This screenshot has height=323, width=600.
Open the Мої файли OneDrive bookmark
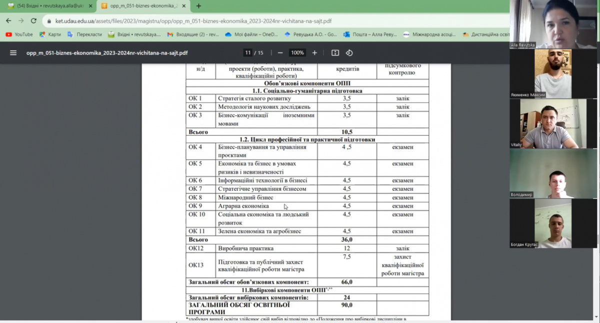click(251, 34)
